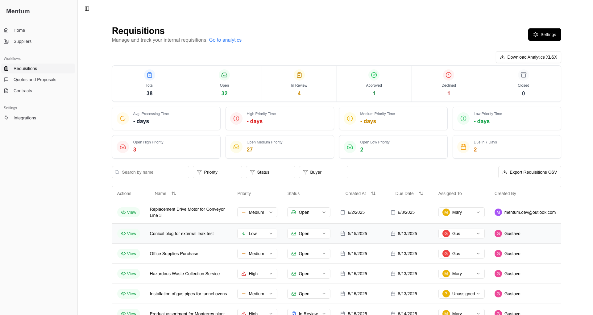Click the Declined alert icon

(448, 75)
